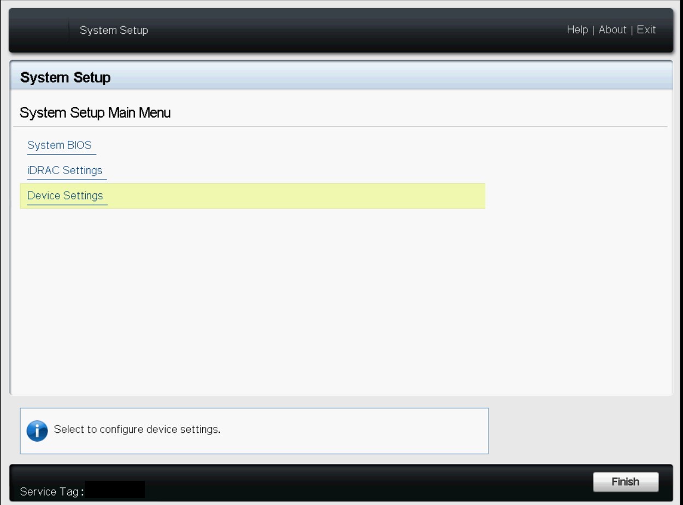The width and height of the screenshot is (683, 505).
Task: Click Exit in the top bar
Action: point(646,30)
